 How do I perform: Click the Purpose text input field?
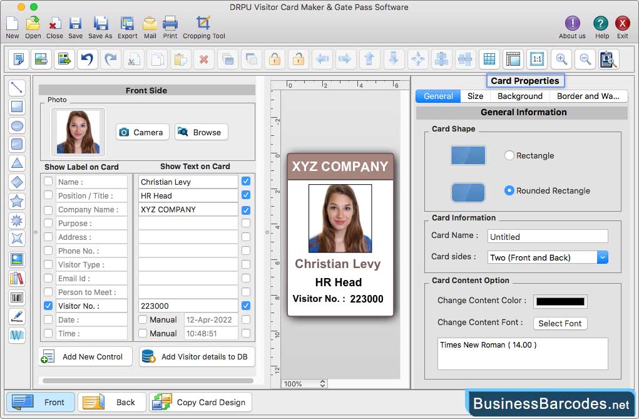188,223
